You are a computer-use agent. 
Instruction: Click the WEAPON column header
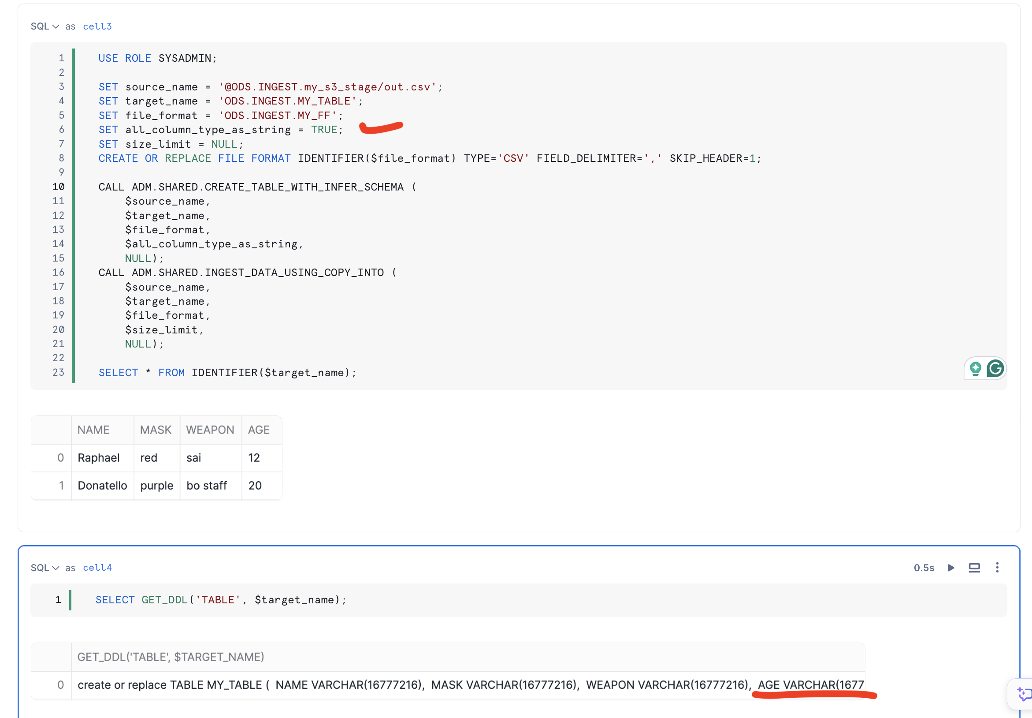tap(211, 430)
